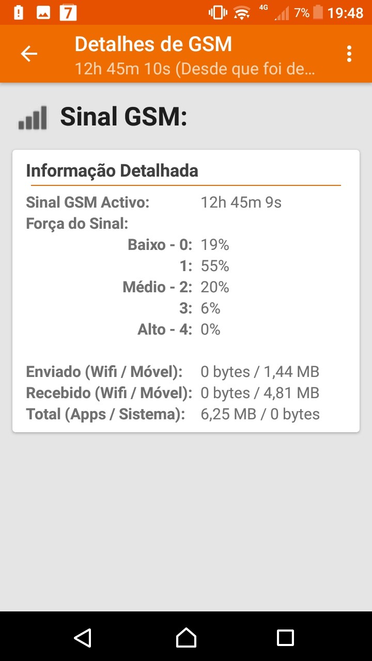Tap the battery warning status icon
The width and height of the screenshot is (372, 661).
[19, 12]
